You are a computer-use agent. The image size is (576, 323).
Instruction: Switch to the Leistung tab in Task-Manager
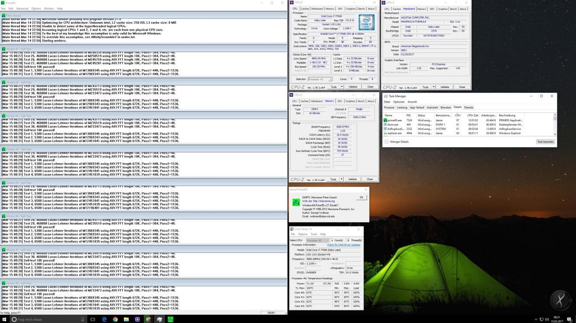[402, 107]
